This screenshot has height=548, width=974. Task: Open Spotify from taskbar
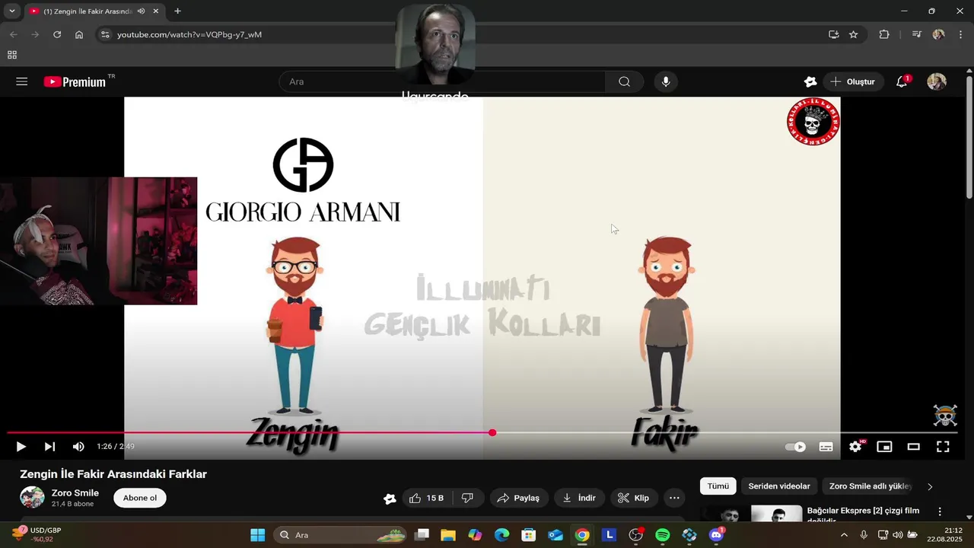[662, 535]
